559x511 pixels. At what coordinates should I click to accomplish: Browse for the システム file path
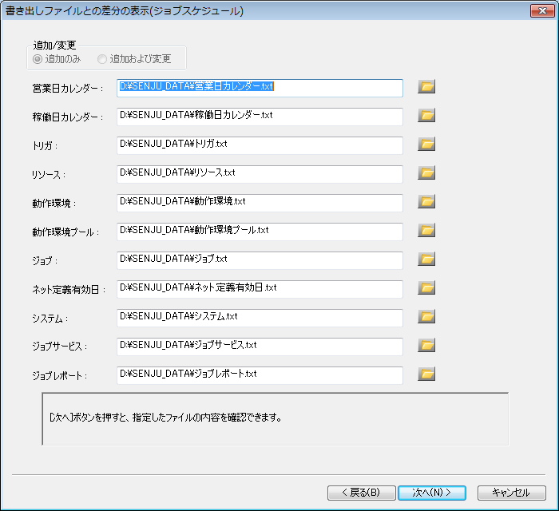click(426, 316)
